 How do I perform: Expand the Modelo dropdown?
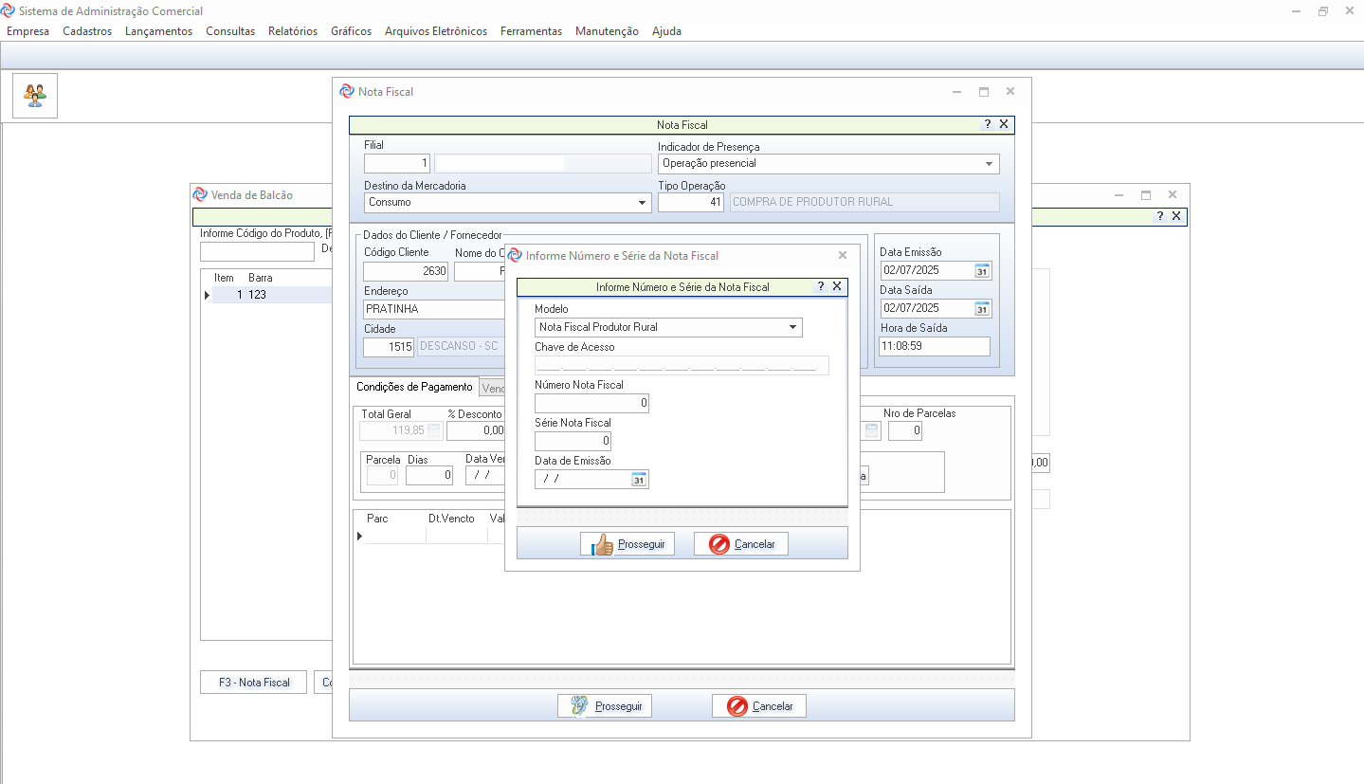[792, 328]
